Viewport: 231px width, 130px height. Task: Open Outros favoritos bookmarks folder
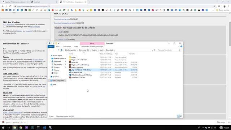pos(223,10)
